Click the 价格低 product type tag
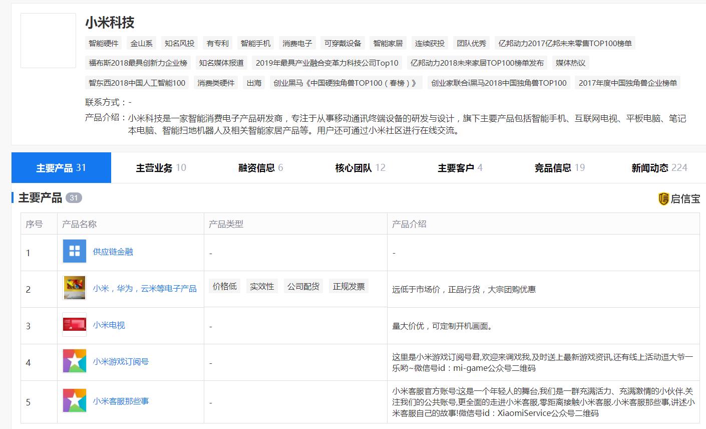Screen dimensions: 706x429 (225, 286)
